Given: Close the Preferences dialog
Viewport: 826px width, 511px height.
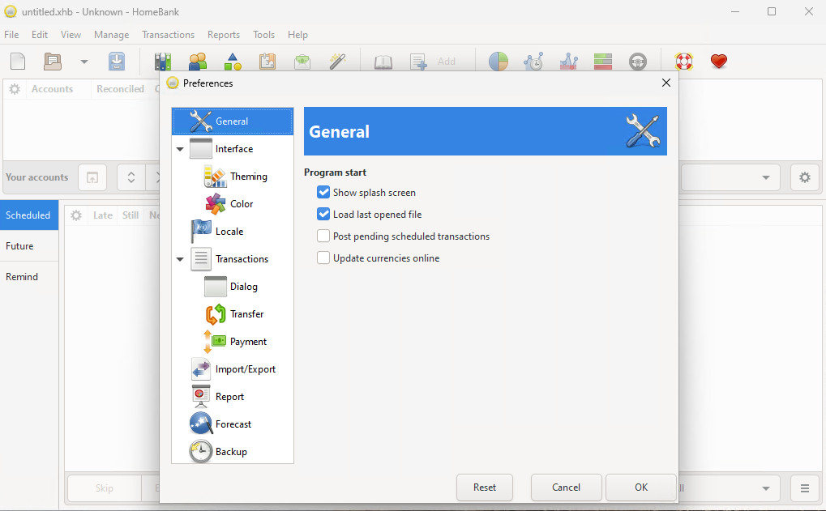Looking at the screenshot, I should [x=666, y=83].
